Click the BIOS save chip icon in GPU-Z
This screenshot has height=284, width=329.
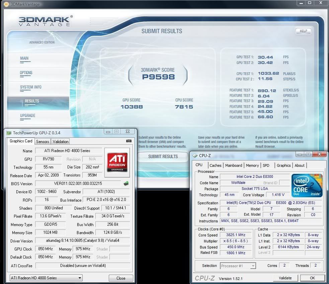click(126, 184)
